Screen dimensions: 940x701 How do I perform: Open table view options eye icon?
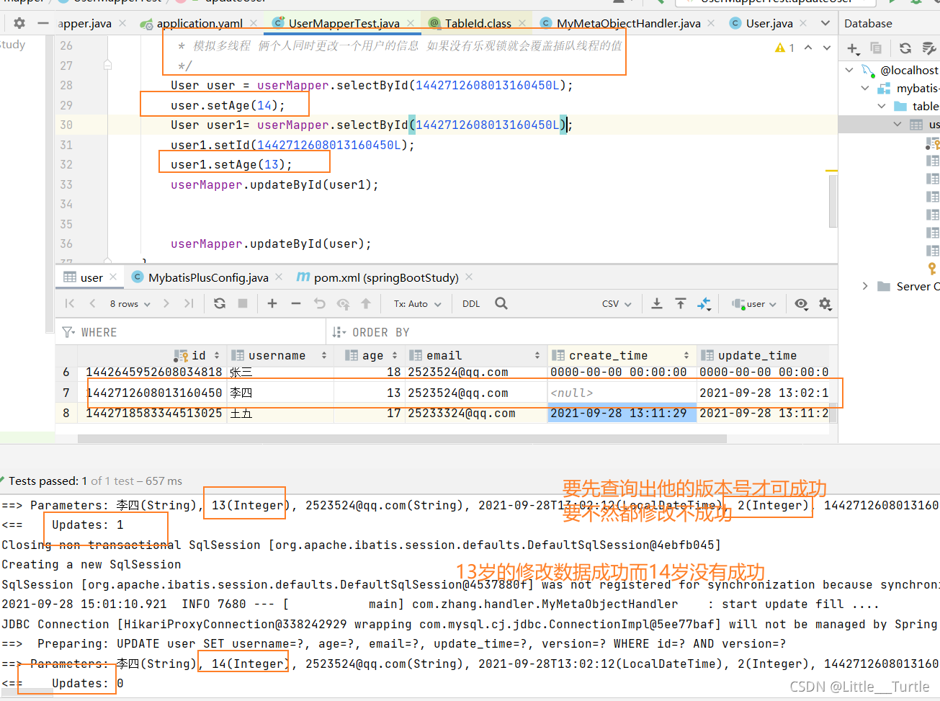pos(801,303)
